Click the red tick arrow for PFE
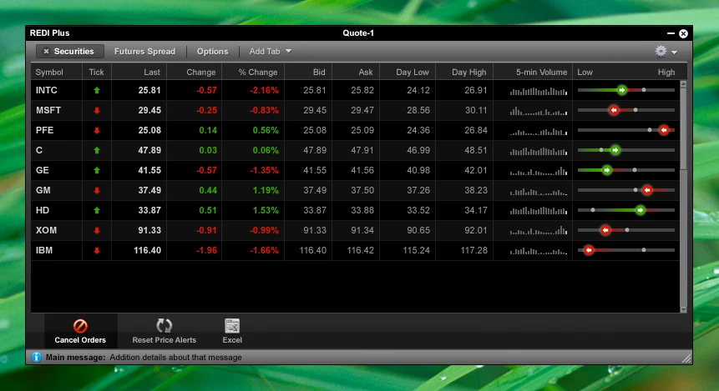 [x=97, y=131]
